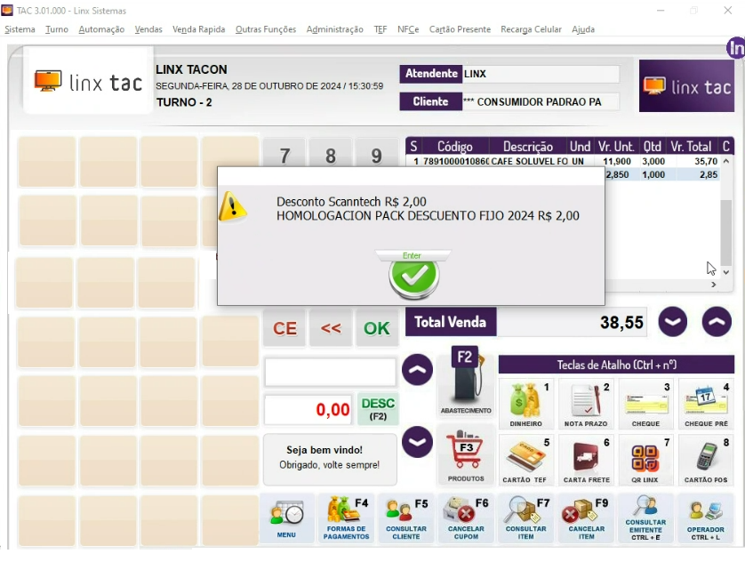Click the purple 'in' badge at top right
This screenshot has width=745, height=562.
(x=736, y=48)
